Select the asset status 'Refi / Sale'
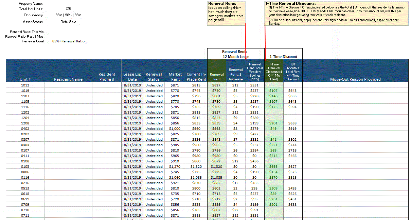The image size is (411, 220). coord(68,22)
